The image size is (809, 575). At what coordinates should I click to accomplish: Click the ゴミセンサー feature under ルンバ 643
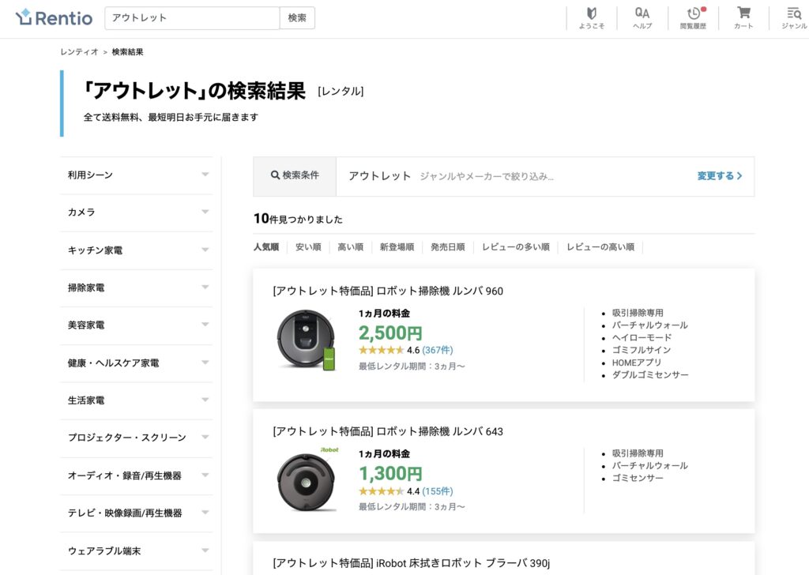coord(638,478)
